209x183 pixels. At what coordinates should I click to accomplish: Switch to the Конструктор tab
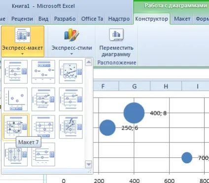pos(151,19)
